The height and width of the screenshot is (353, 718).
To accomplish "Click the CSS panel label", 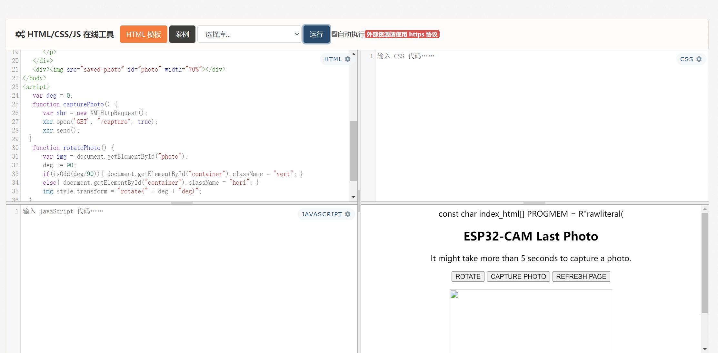I will [686, 59].
